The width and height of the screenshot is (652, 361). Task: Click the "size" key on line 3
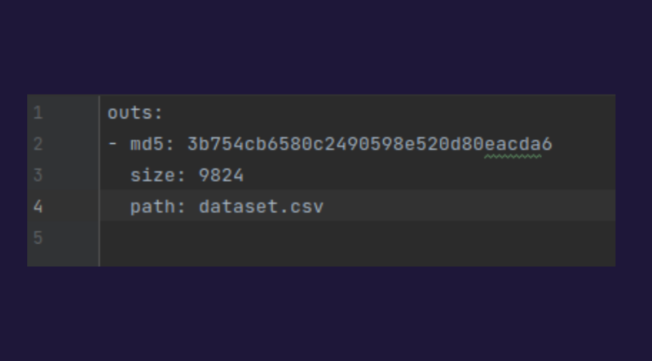pos(152,175)
